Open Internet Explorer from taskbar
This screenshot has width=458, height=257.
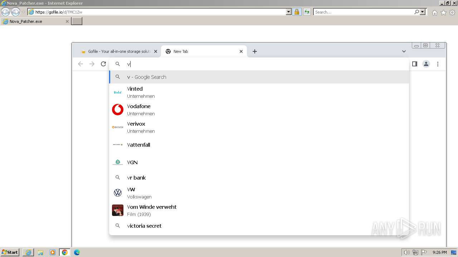coord(28,252)
